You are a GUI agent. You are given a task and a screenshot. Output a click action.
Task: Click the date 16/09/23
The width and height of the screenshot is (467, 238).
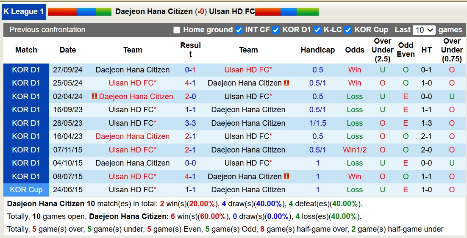pyautogui.click(x=68, y=110)
